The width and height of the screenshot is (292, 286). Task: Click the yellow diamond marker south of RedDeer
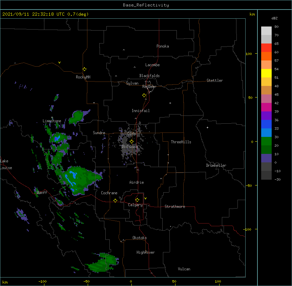(x=144, y=95)
